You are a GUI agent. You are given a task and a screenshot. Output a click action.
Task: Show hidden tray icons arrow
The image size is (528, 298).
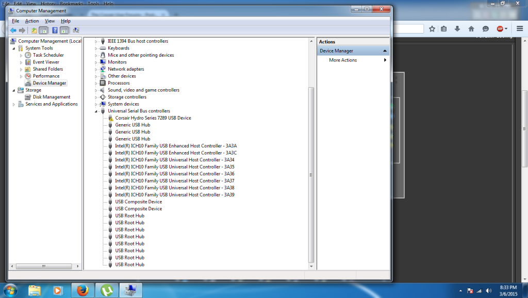[460, 291]
